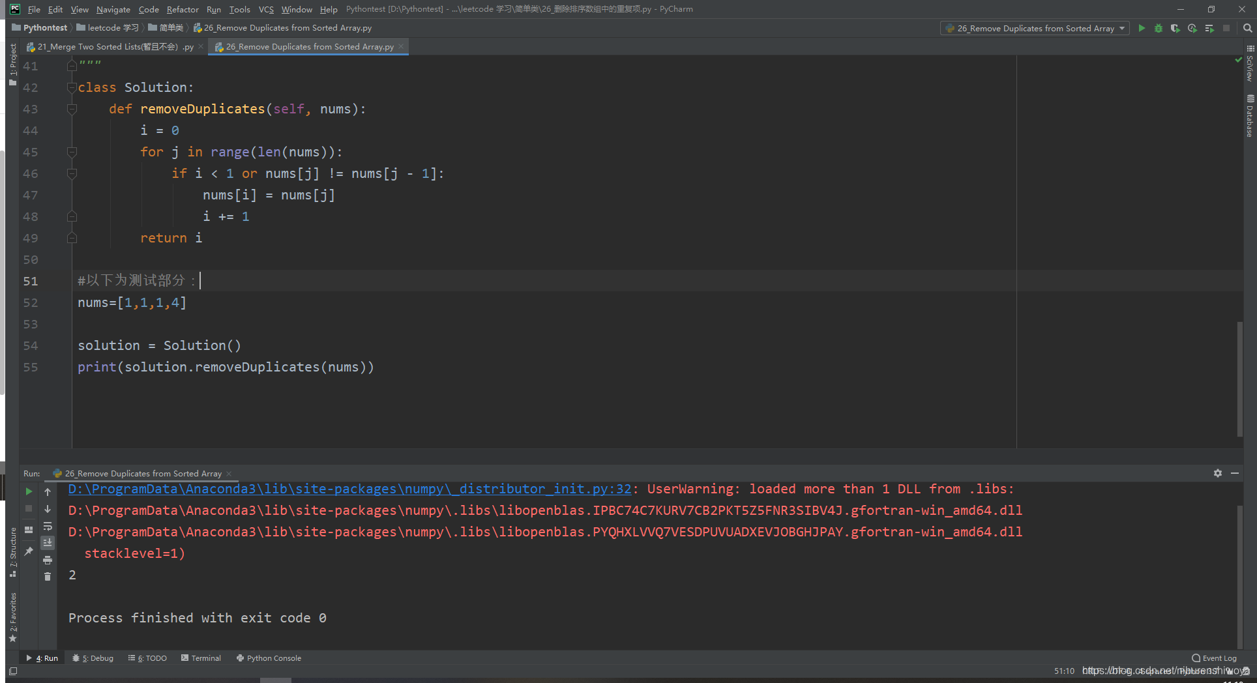The height and width of the screenshot is (683, 1257).
Task: Print console output with the printer icon
Action: [48, 560]
